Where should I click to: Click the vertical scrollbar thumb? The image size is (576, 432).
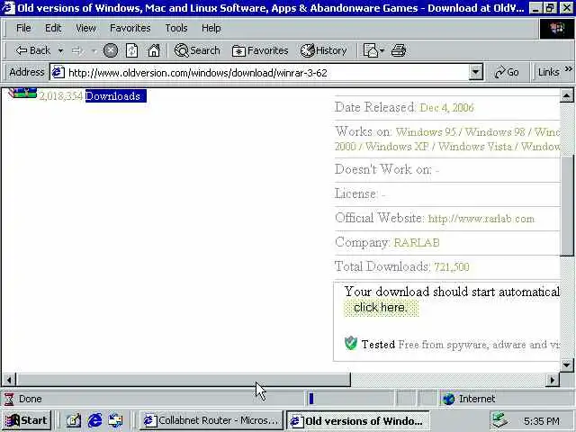pos(568,206)
